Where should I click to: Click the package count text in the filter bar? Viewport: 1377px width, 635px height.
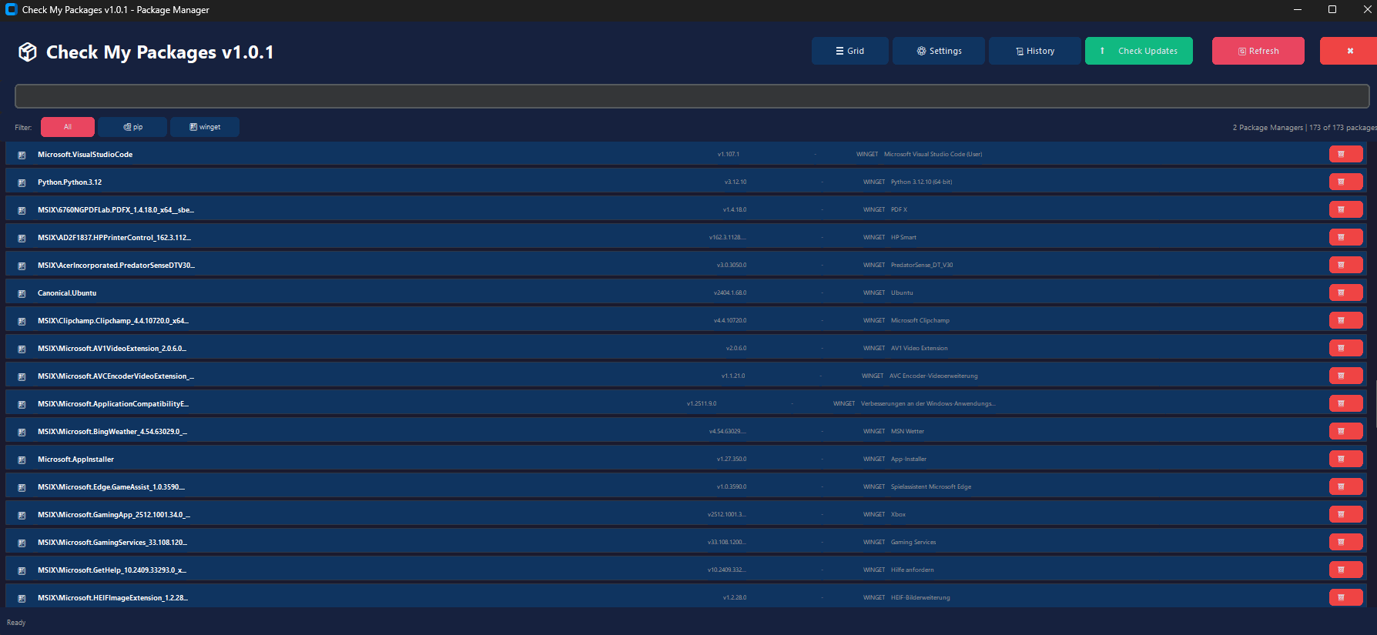pos(1305,128)
